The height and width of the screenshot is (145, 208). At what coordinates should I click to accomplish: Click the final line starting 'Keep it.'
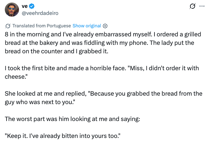coord(63,136)
